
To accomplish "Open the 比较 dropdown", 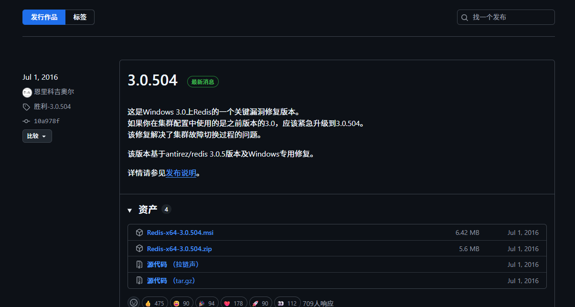I will coord(37,136).
